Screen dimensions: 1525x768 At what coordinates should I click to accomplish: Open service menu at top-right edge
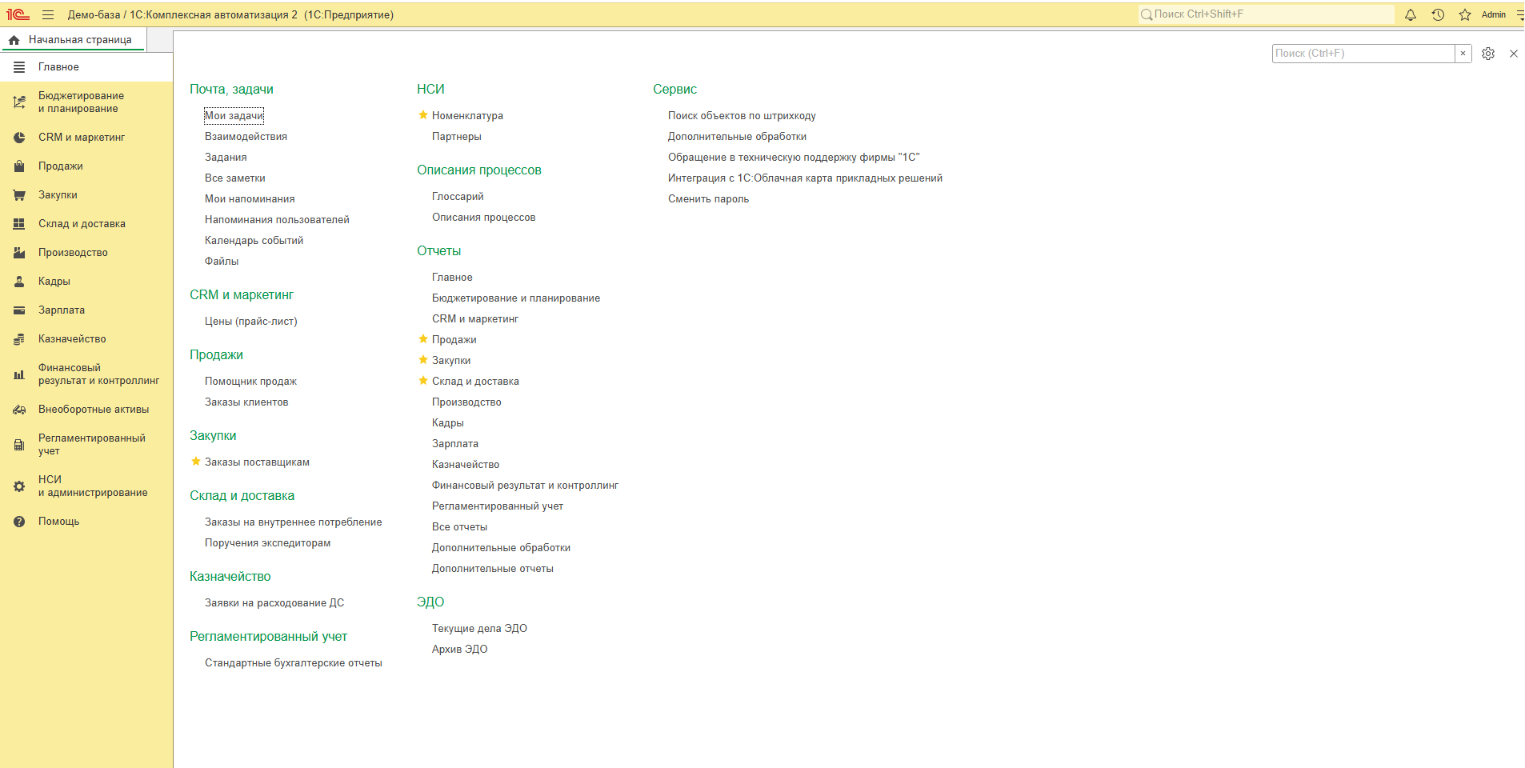[x=1519, y=14]
